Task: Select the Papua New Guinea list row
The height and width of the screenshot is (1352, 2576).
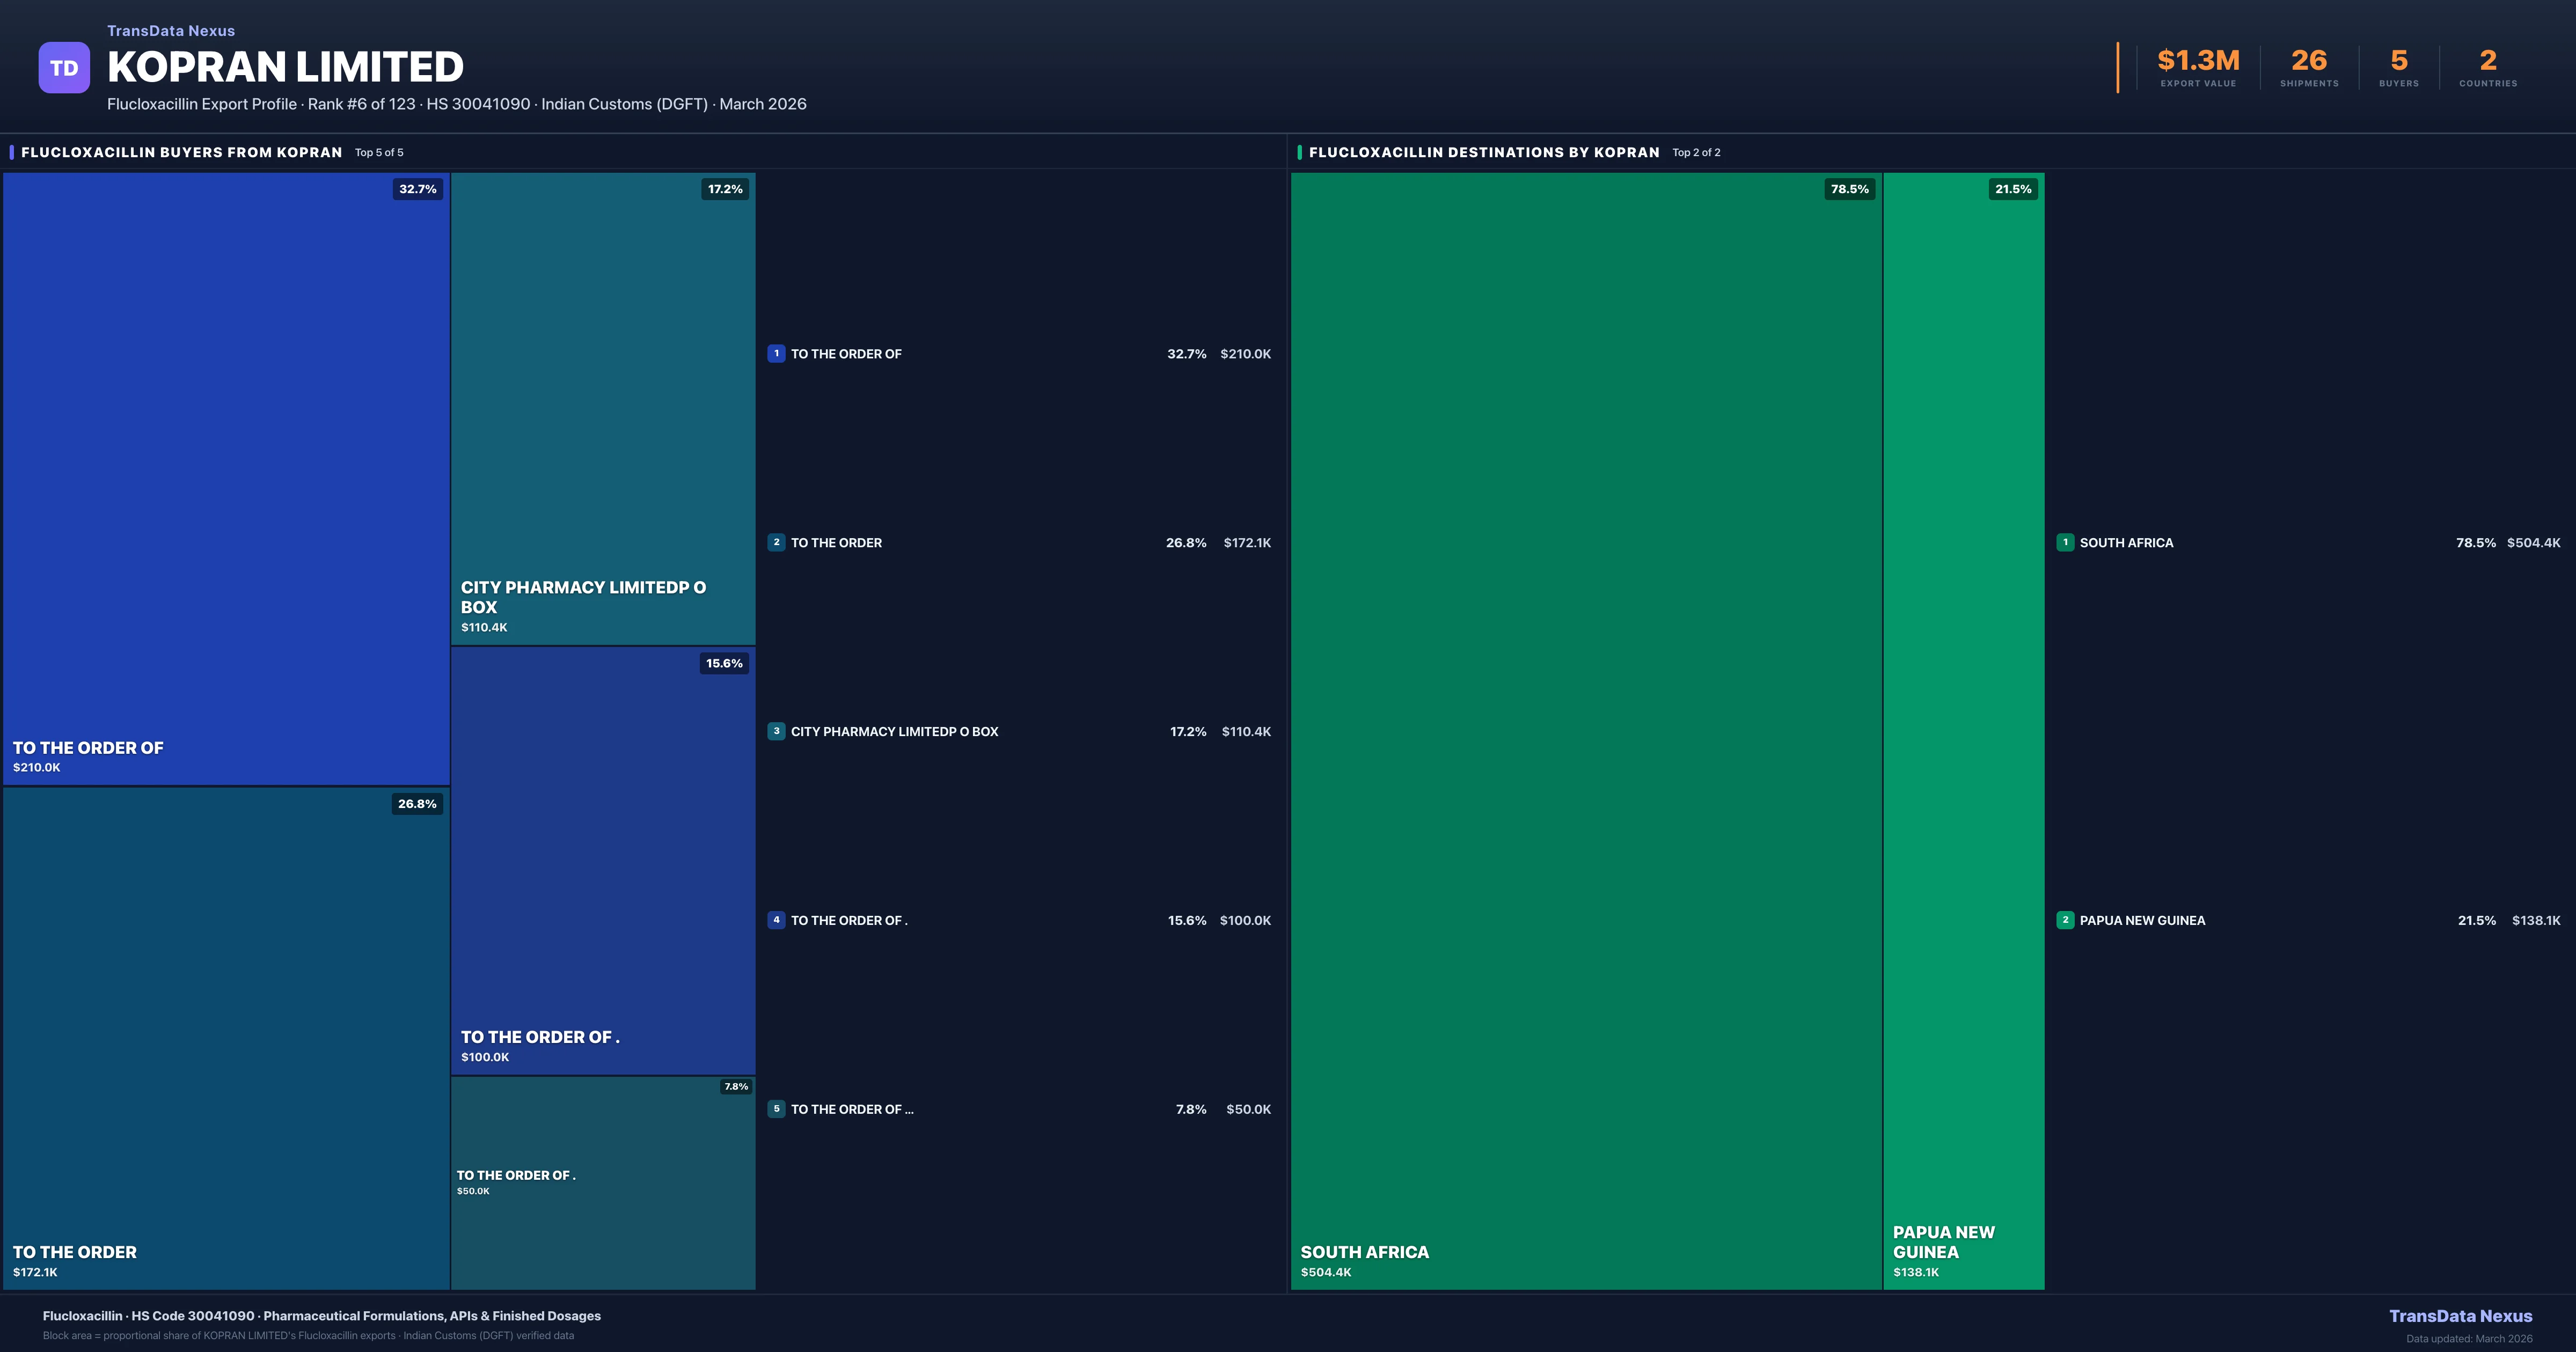Action: click(x=2308, y=920)
